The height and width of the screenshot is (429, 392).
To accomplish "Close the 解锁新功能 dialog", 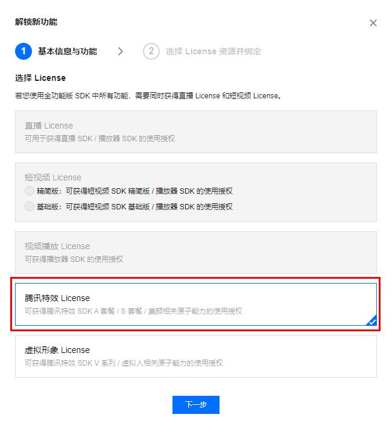I will click(373, 23).
